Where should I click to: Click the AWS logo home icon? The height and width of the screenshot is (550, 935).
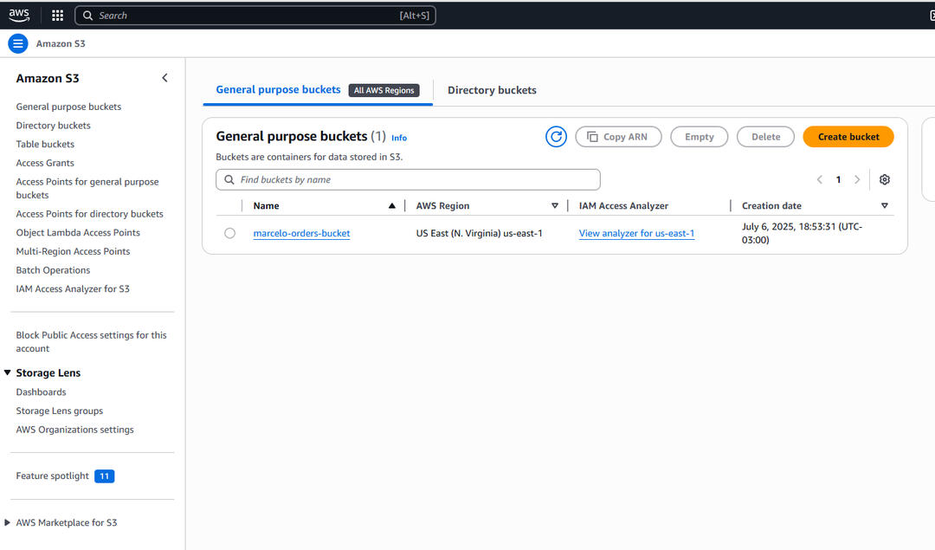(x=19, y=15)
